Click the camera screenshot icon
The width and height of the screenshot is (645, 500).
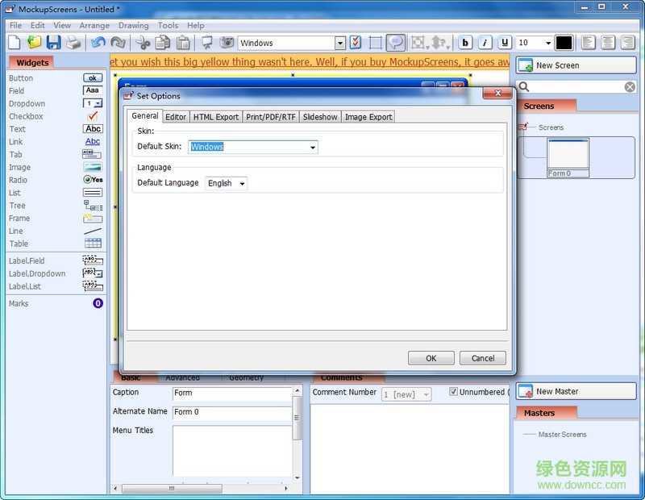click(x=227, y=43)
